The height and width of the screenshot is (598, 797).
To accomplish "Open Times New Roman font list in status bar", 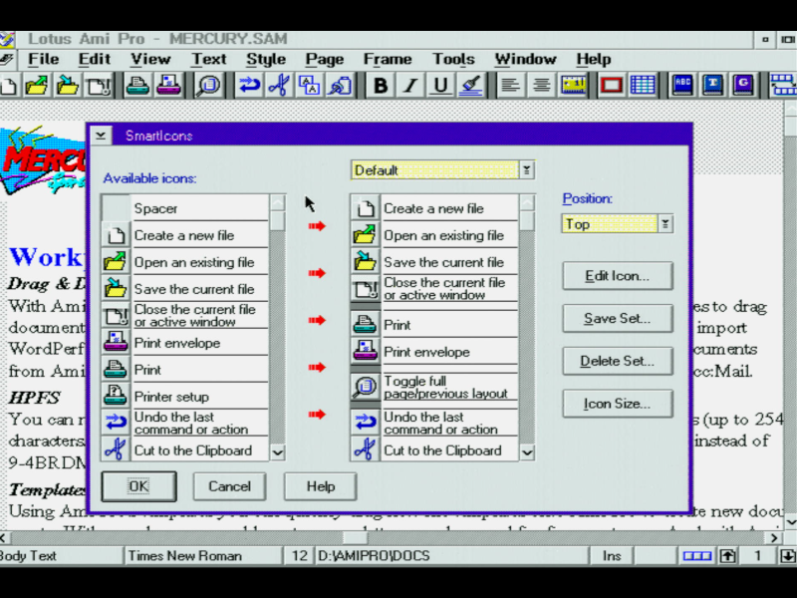I will [x=203, y=556].
